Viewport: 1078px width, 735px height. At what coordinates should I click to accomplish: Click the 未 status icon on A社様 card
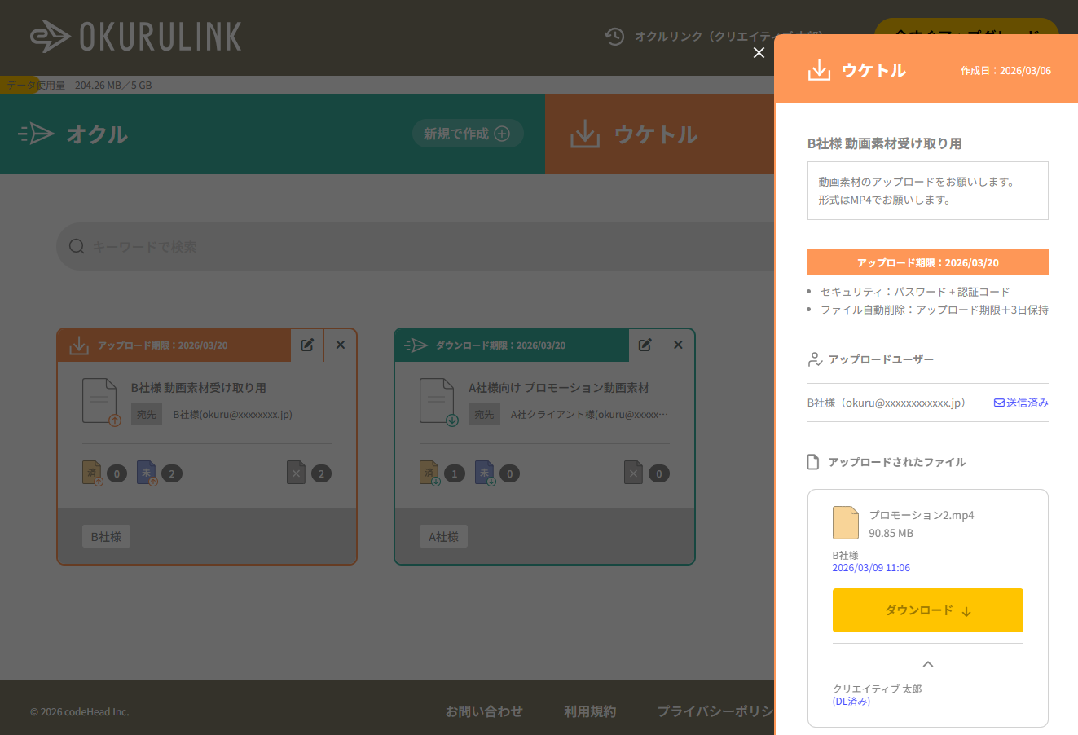[485, 473]
